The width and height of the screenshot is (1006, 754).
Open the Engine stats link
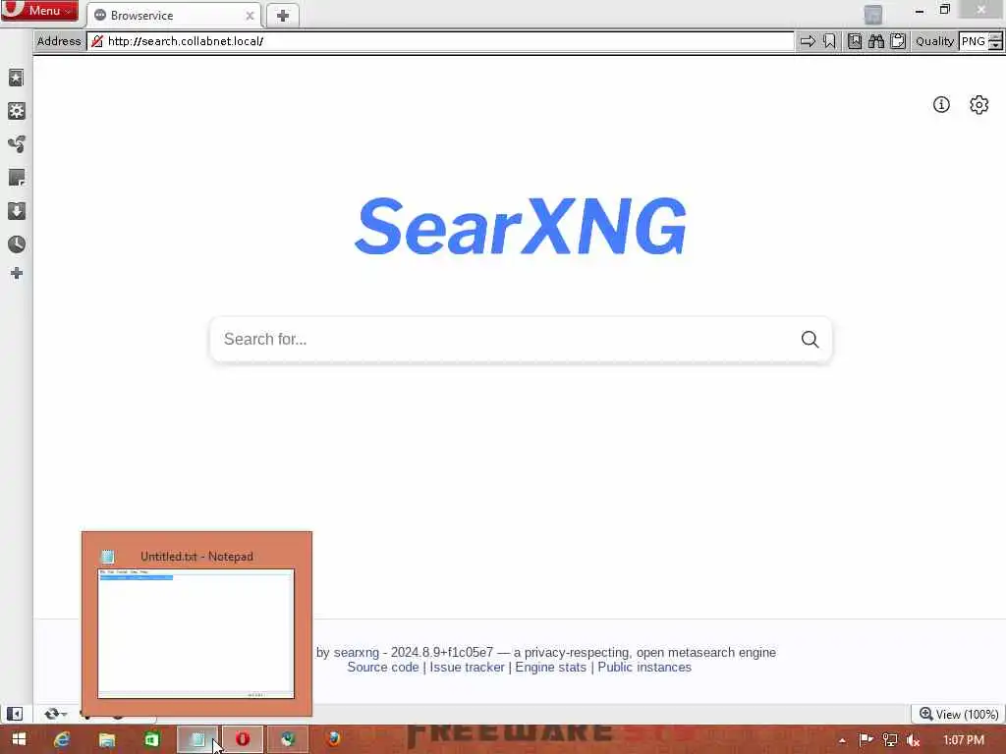point(550,667)
